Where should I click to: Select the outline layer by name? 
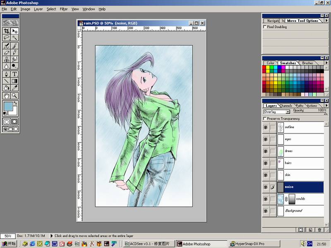[x=289, y=127]
